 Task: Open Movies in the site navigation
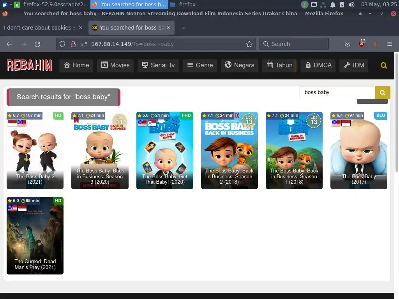point(115,65)
